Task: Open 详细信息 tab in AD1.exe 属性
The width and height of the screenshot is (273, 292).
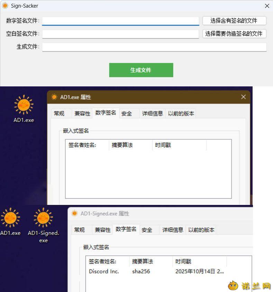Action: [x=152, y=113]
